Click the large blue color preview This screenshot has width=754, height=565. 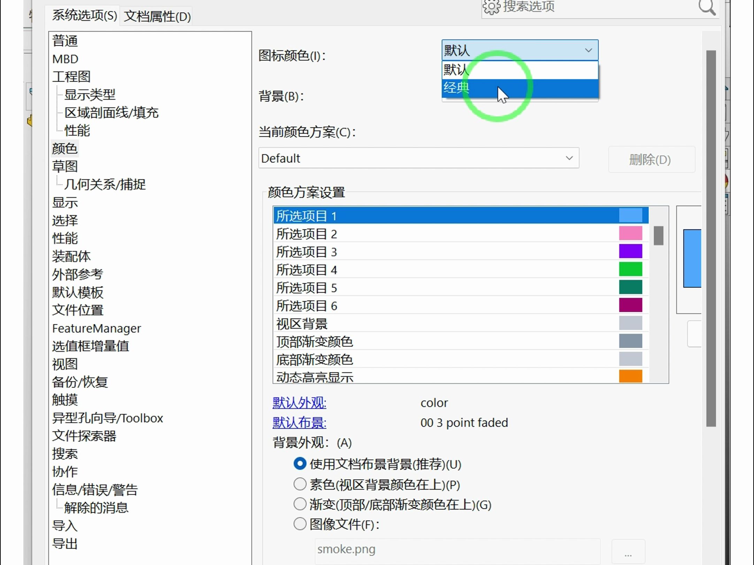[692, 258]
